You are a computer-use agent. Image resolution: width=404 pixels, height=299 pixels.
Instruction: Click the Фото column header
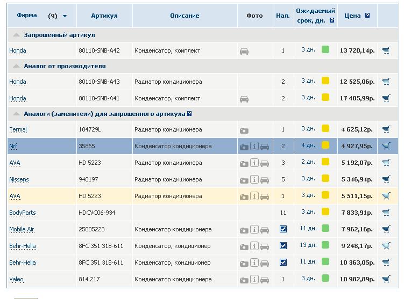tap(254, 16)
